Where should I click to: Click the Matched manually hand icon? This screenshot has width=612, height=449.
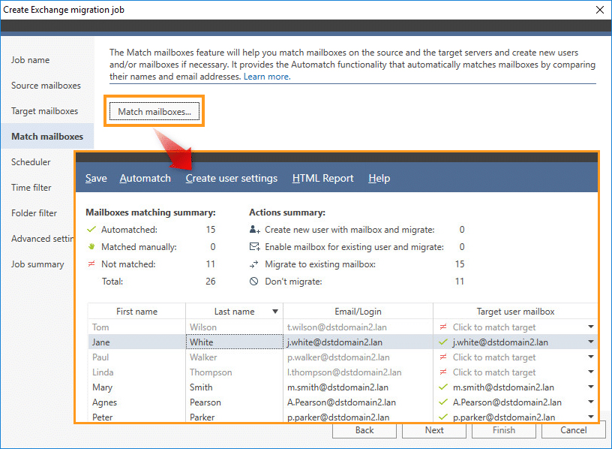coord(91,246)
